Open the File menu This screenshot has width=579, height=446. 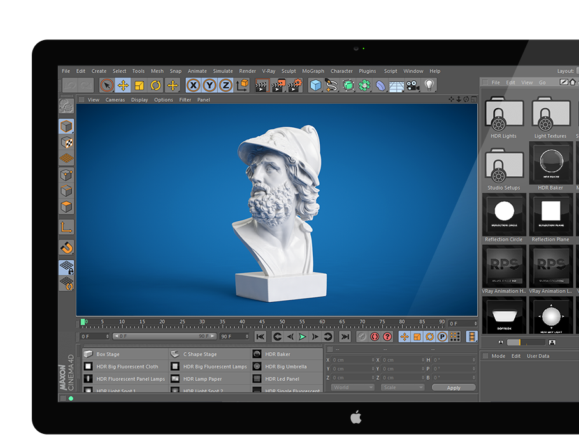click(65, 71)
